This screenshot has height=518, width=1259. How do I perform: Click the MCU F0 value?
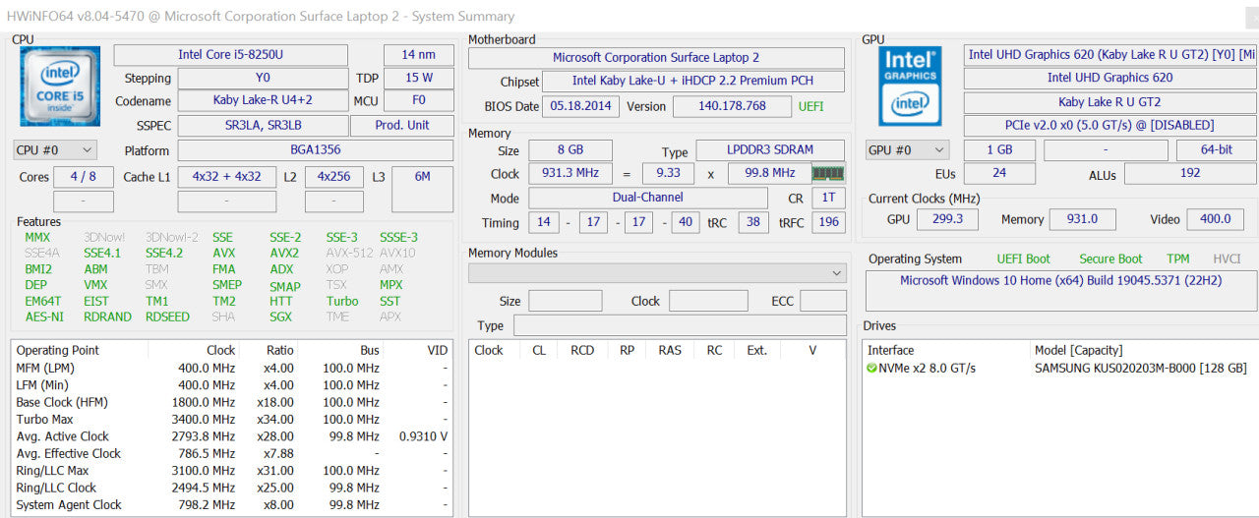418,100
